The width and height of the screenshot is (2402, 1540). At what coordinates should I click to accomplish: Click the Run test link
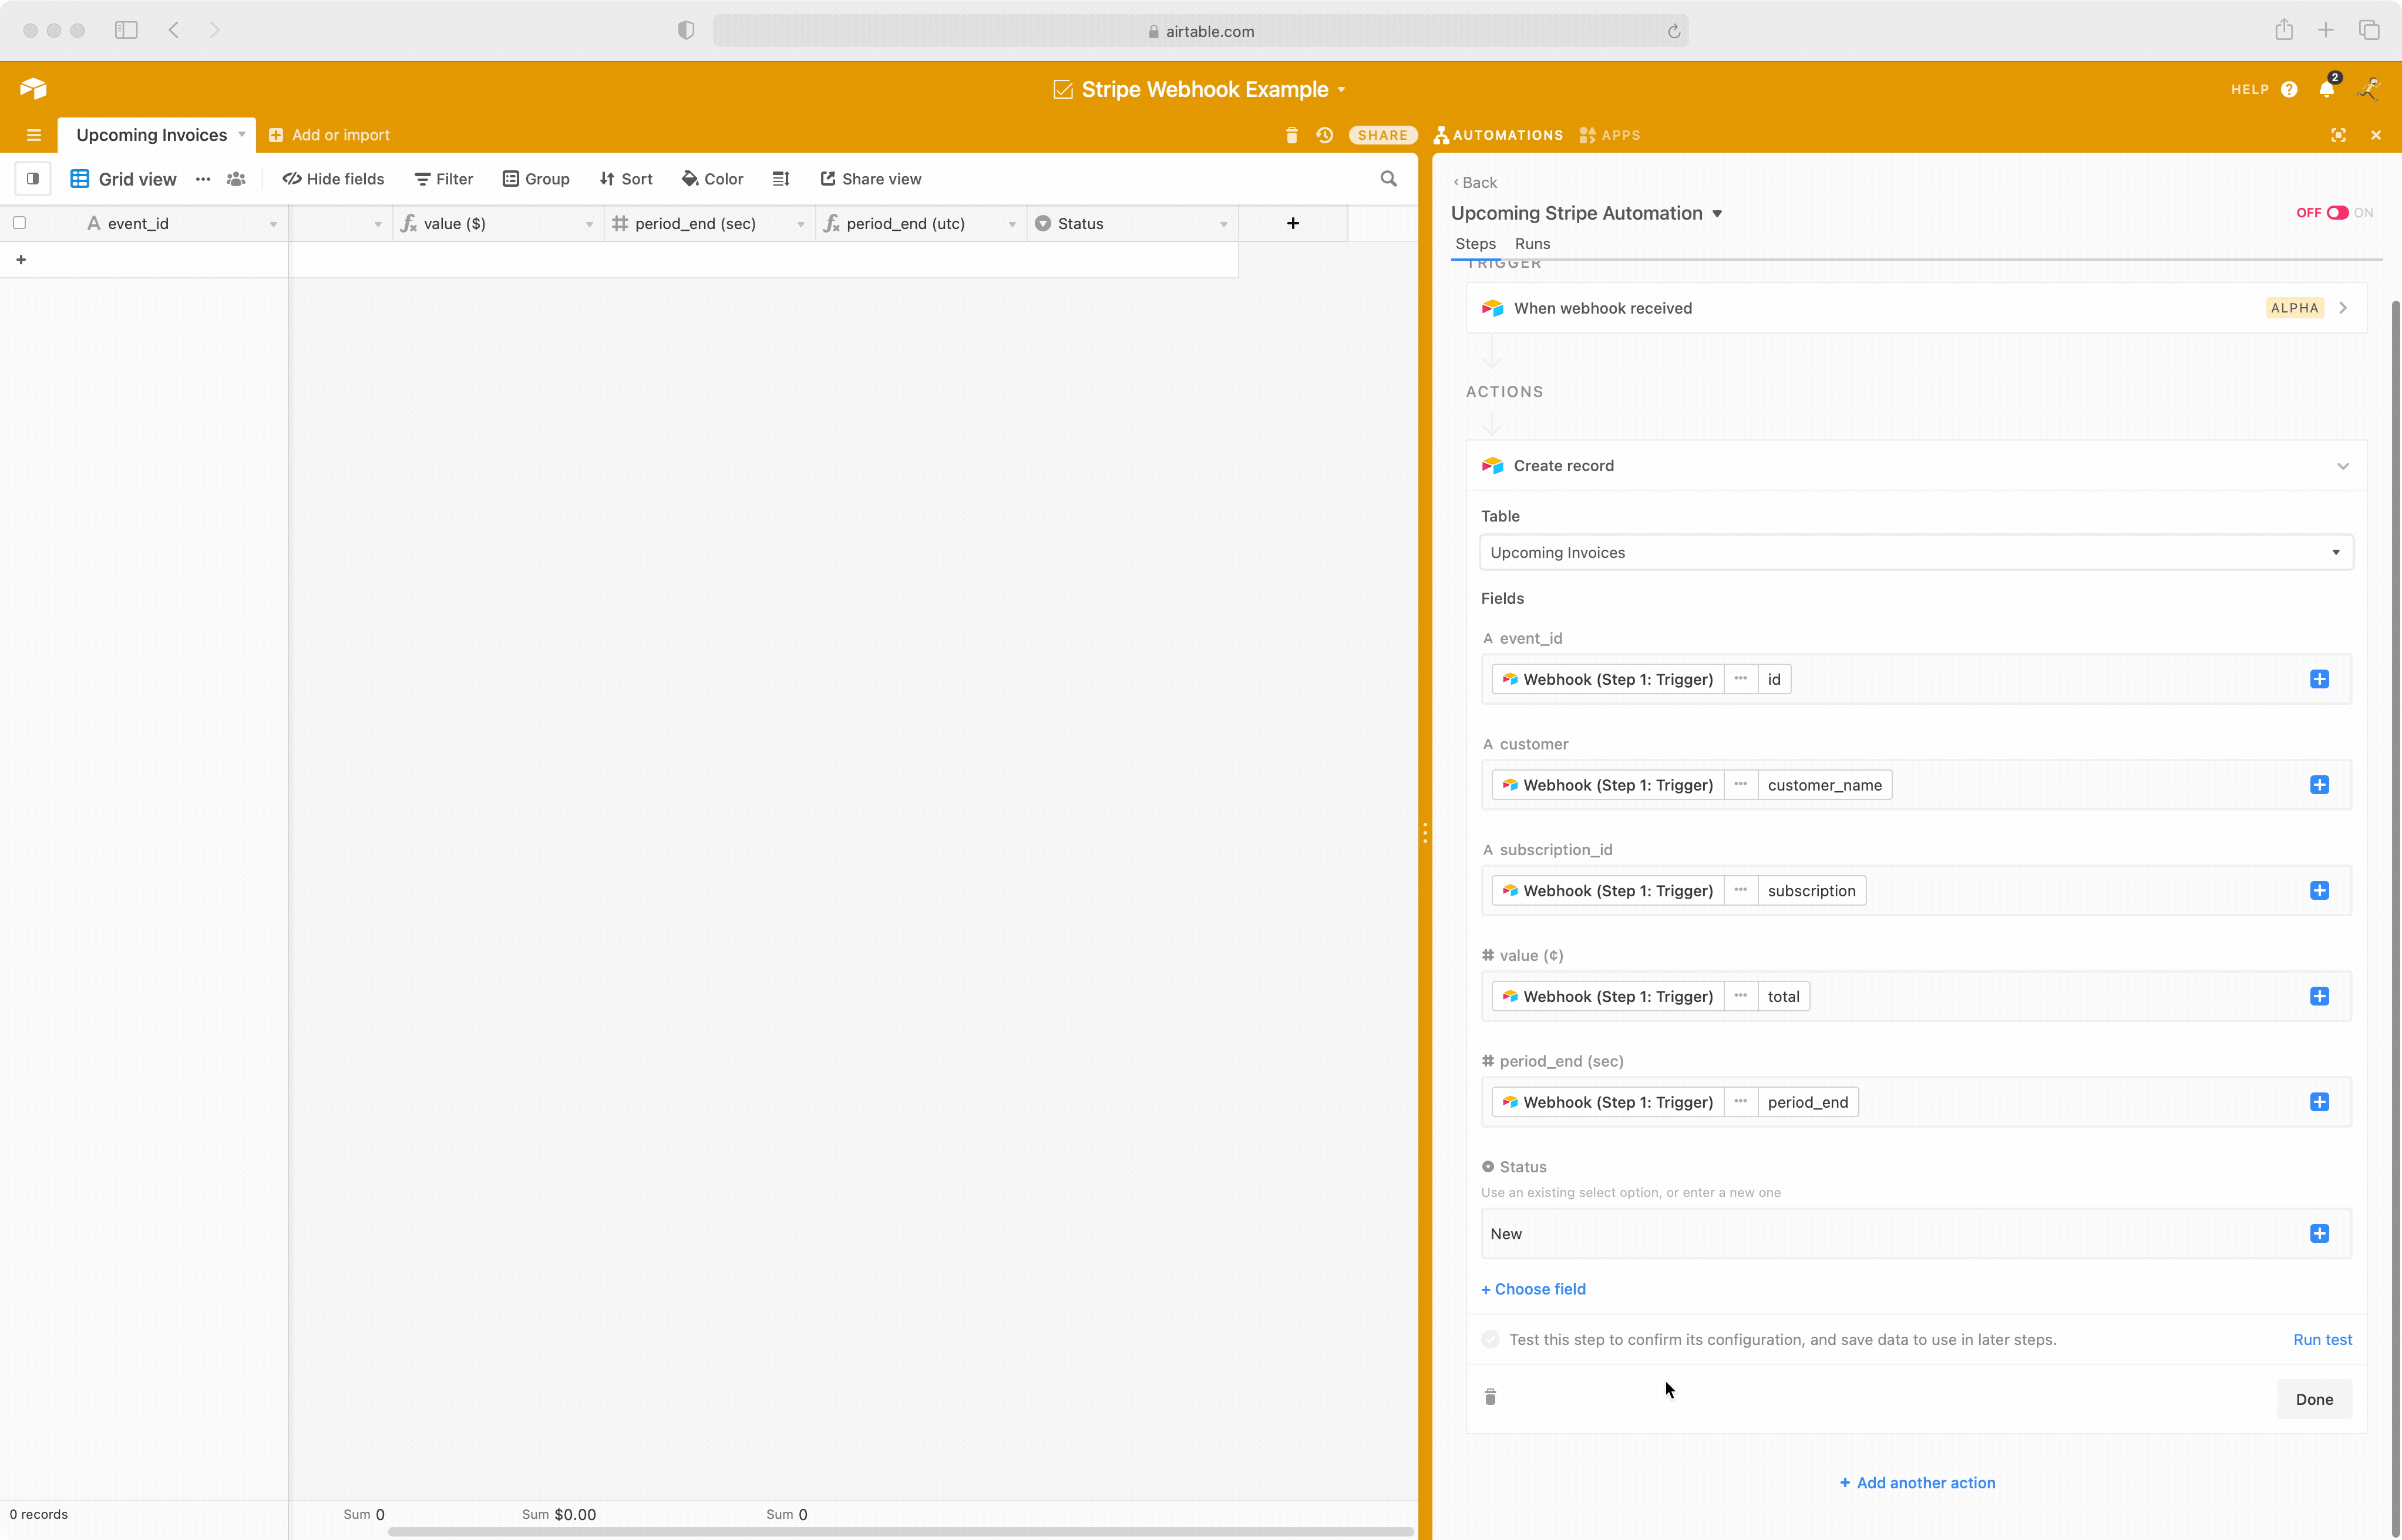click(2322, 1339)
